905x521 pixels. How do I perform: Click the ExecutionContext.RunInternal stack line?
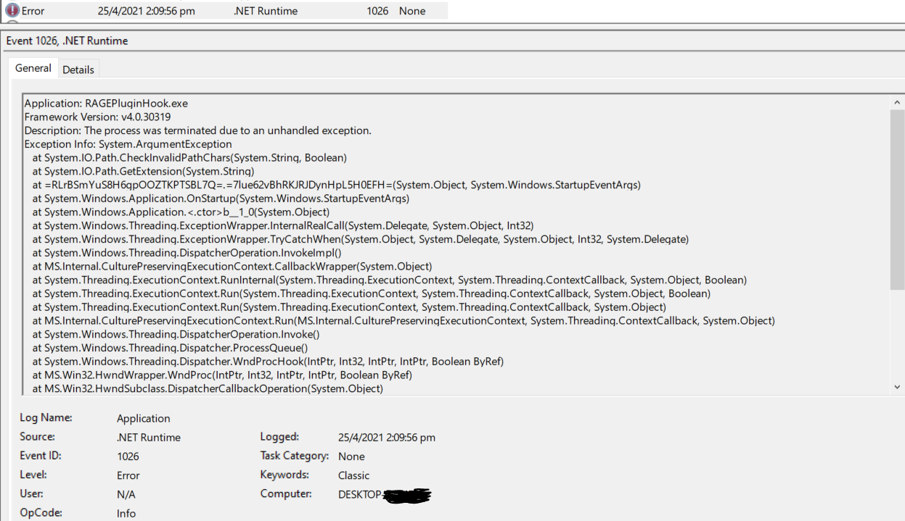(x=390, y=280)
